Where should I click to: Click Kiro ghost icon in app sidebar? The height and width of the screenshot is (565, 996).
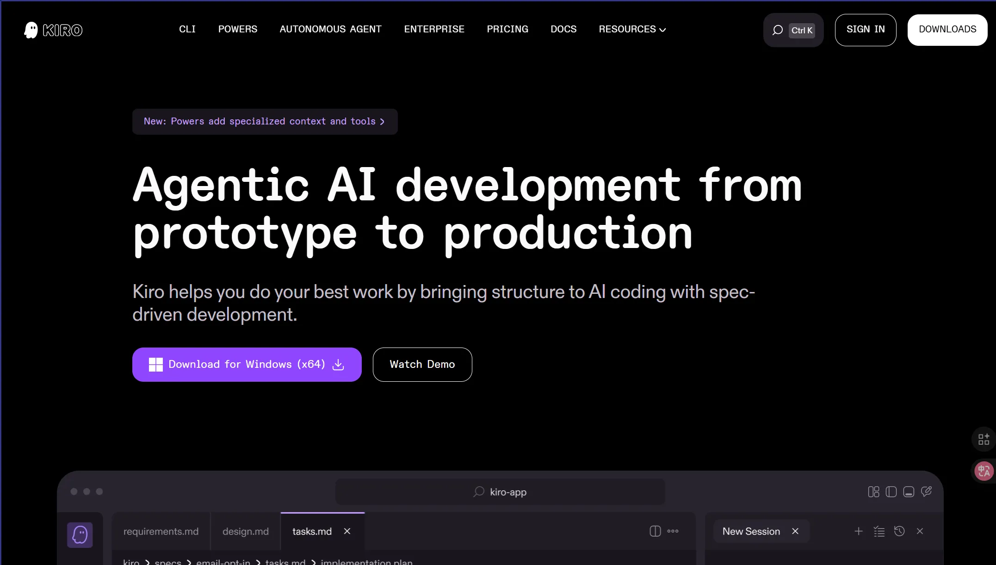pos(80,535)
